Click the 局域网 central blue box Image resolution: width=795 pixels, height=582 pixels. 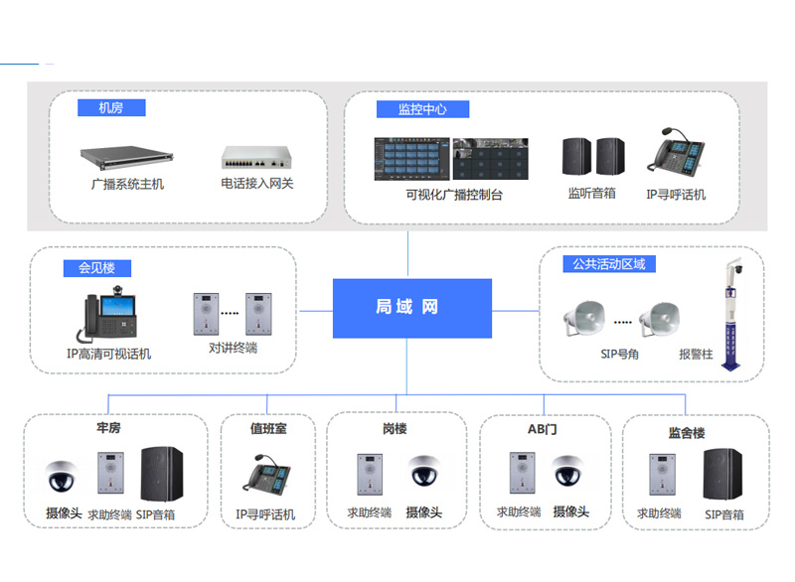click(412, 308)
